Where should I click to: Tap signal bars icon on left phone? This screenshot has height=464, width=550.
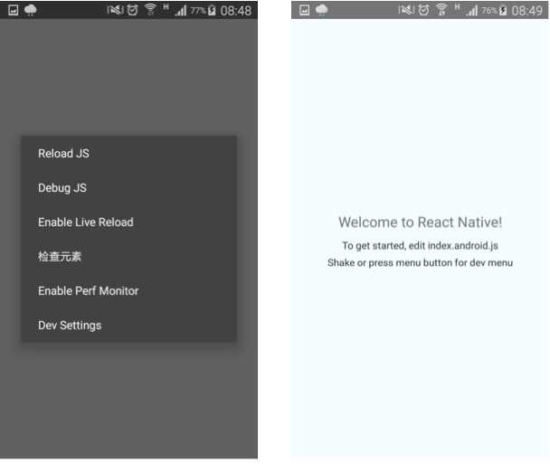(x=181, y=11)
